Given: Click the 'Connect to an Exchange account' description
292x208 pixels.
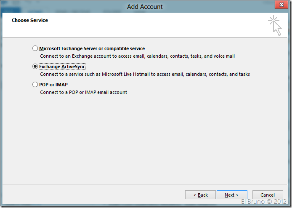Looking at the screenshot, I should tap(137, 56).
